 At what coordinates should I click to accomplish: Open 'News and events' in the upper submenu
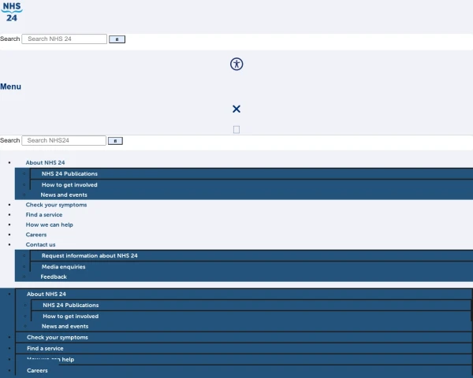(x=64, y=195)
